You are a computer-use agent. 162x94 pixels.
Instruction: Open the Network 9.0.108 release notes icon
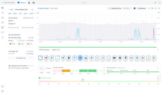coord(32,28)
